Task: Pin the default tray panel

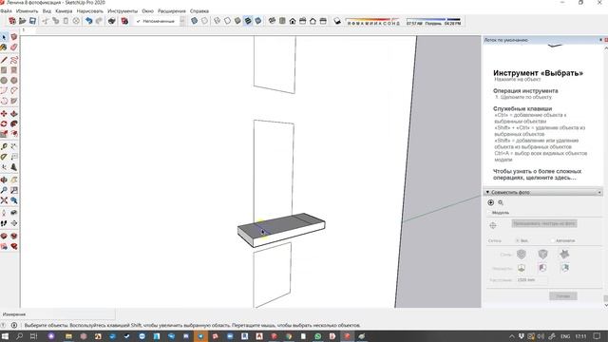Action: tap(600, 40)
